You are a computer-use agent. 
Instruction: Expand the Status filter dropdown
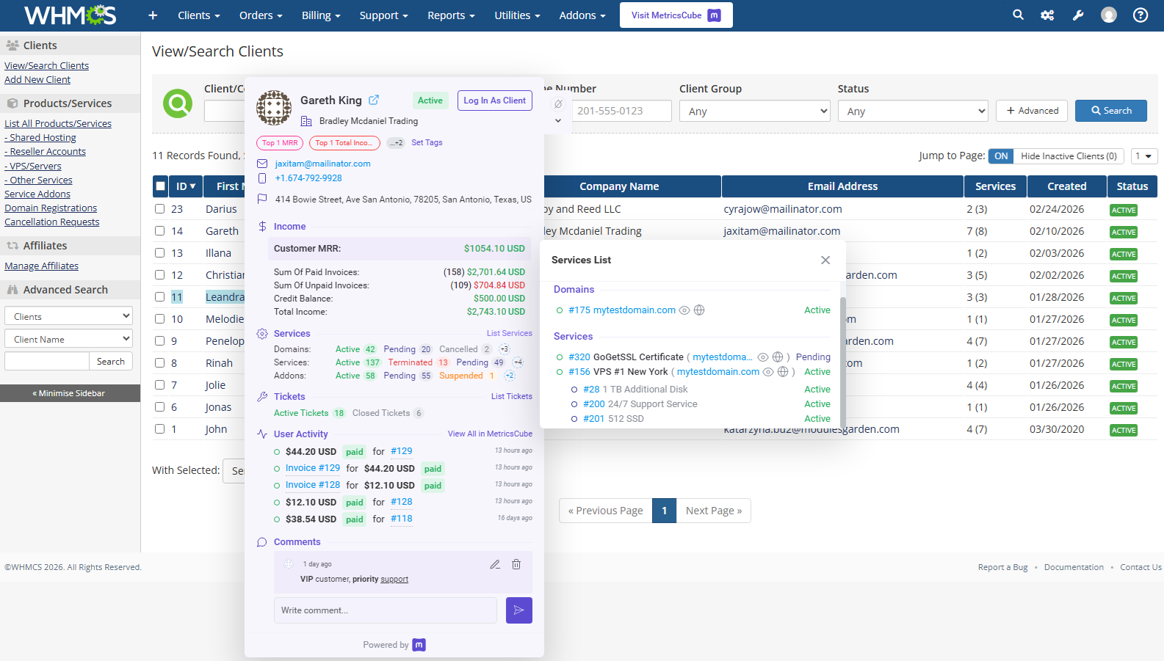tap(913, 112)
